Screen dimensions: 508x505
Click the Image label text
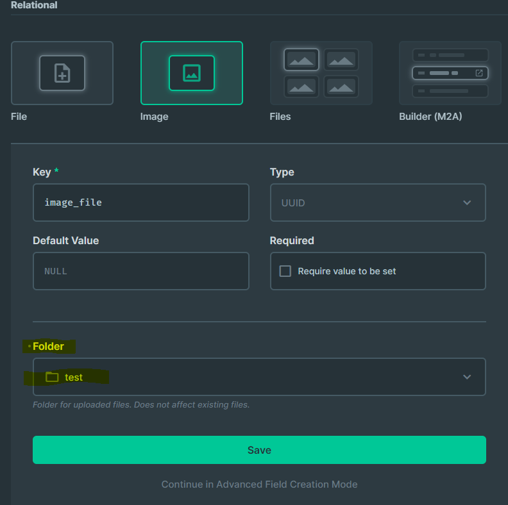154,117
